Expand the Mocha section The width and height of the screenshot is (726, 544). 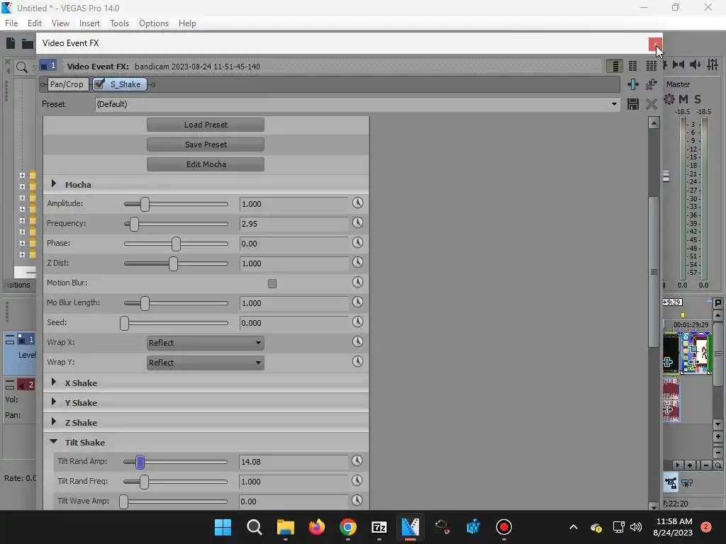(x=54, y=184)
